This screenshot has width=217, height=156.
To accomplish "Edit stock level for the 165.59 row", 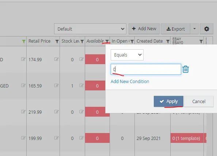I will [81, 85].
